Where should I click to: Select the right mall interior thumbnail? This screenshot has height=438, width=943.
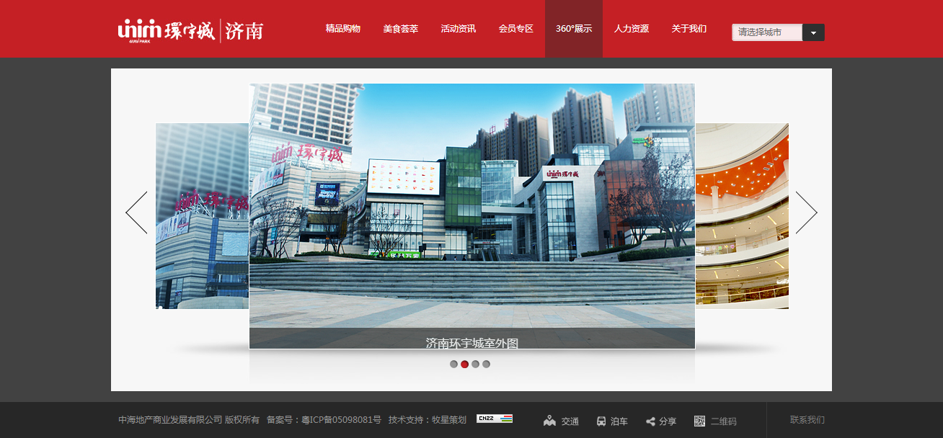coord(742,216)
